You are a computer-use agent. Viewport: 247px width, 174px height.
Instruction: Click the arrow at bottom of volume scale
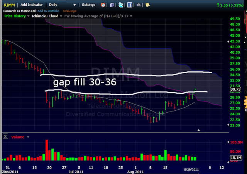(x=228, y=162)
